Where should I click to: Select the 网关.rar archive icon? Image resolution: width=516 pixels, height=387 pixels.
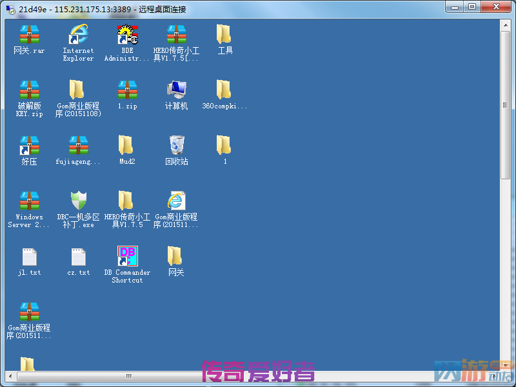tap(29, 35)
